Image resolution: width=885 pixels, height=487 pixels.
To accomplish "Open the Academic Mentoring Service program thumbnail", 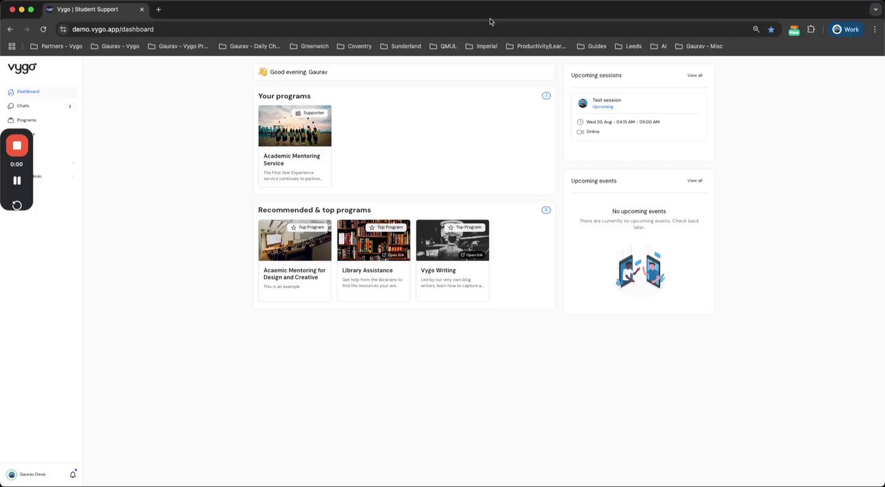I will 295,126.
